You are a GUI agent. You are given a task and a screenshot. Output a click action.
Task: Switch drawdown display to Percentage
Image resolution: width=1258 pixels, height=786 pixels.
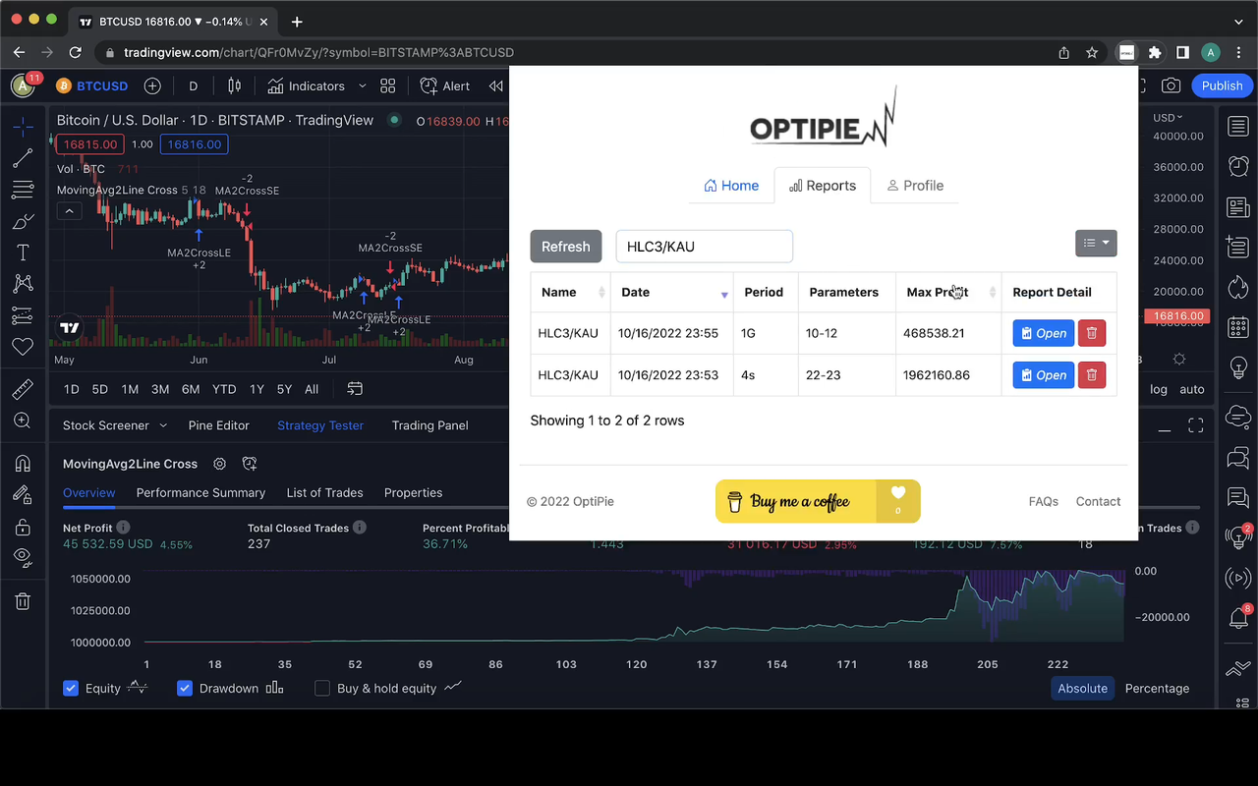1157,688
